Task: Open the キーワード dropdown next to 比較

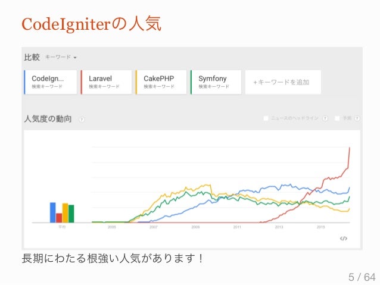Action: pyautogui.click(x=61, y=57)
